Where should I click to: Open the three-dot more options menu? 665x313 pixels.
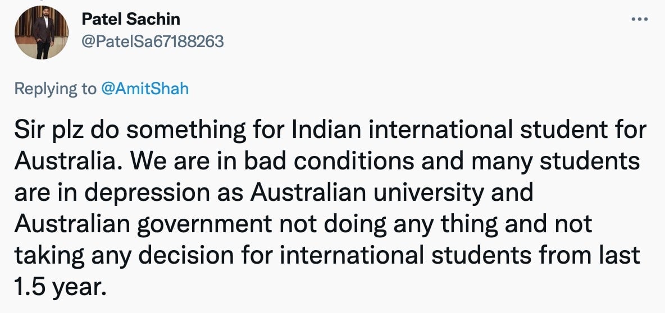coord(640,19)
